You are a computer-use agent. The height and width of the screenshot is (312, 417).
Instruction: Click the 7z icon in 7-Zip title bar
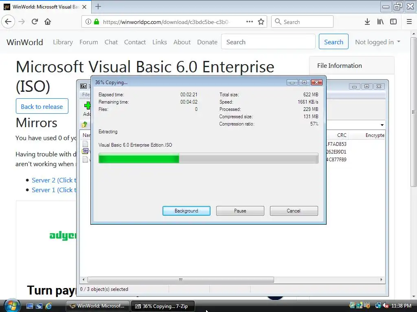pos(83,86)
